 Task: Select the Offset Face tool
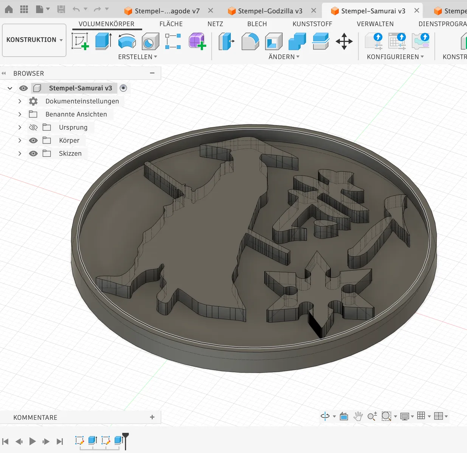coord(321,41)
